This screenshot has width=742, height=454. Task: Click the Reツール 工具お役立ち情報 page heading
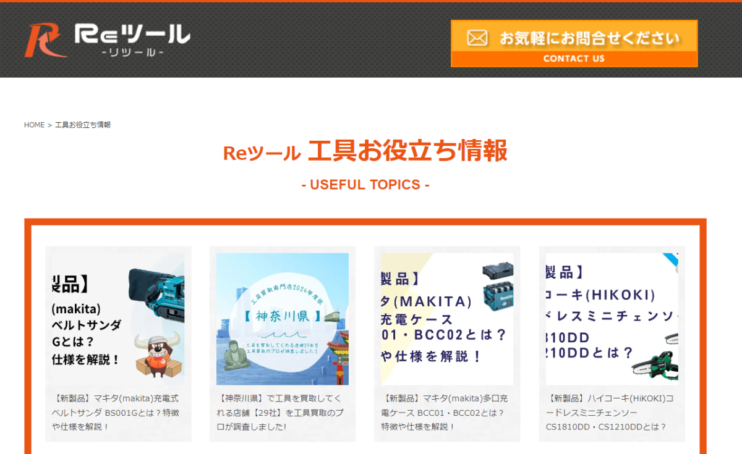365,151
